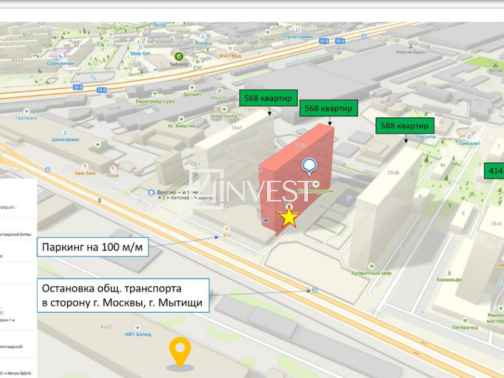This screenshot has height=378, width=504.
Task: Click the yellow star marker on red building
Action: point(289,217)
